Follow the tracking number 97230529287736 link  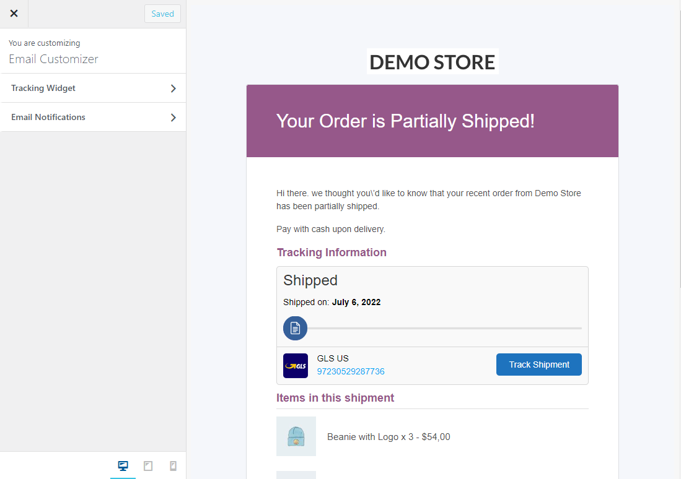coord(351,371)
